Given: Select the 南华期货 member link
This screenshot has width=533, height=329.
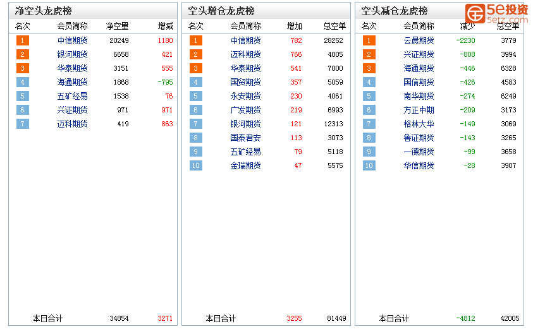Looking at the screenshot, I should coord(419,97).
